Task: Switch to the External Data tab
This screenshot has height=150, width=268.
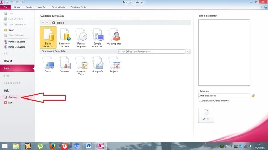Action: (x=58, y=7)
